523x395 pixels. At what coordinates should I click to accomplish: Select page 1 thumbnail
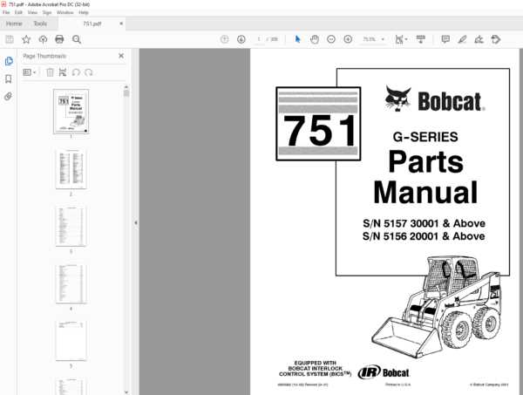pos(71,112)
